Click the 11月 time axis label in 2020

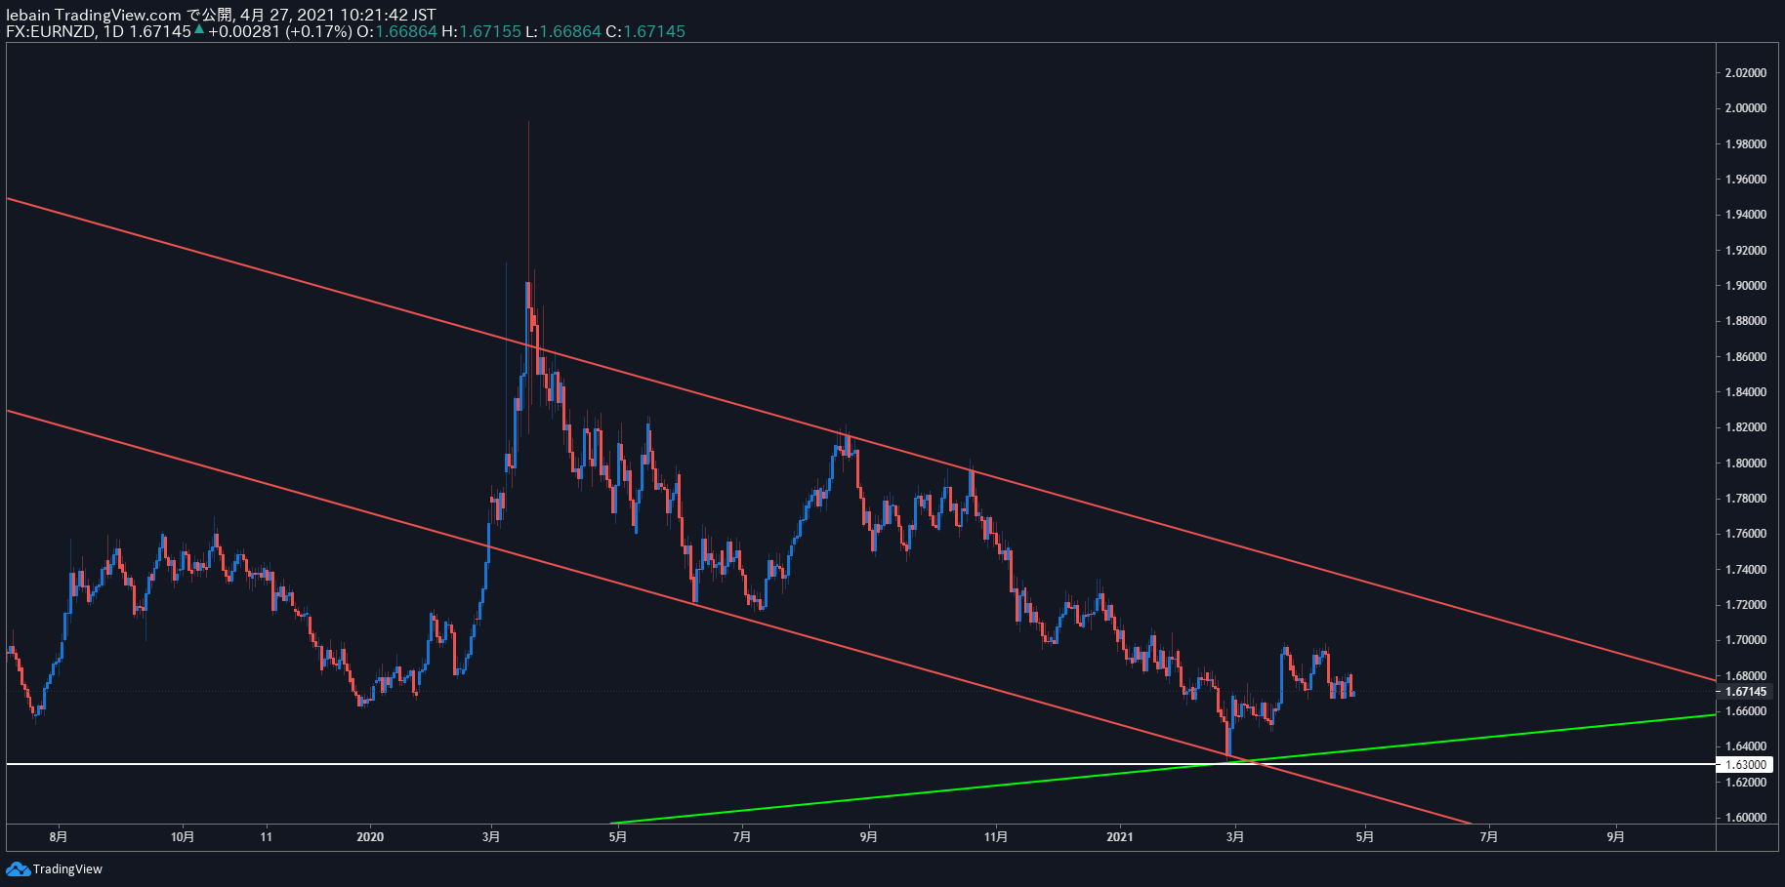pos(995,836)
